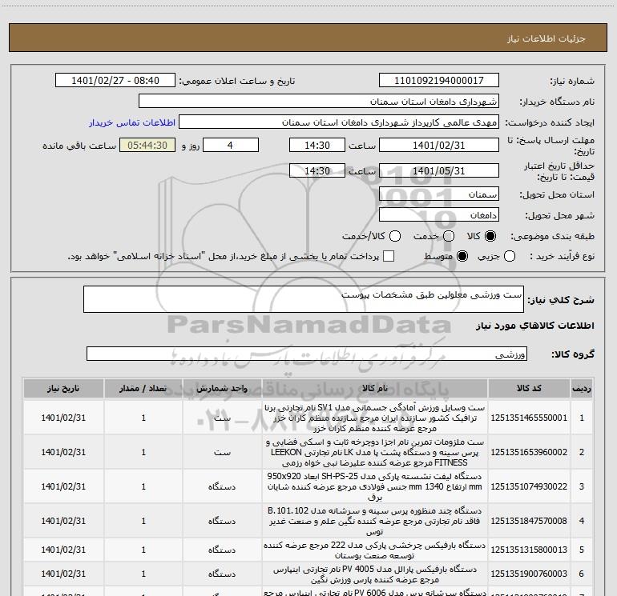Click the requester field مهدی عالمی کارپرداز
The height and width of the screenshot is (596, 617).
pos(339,122)
